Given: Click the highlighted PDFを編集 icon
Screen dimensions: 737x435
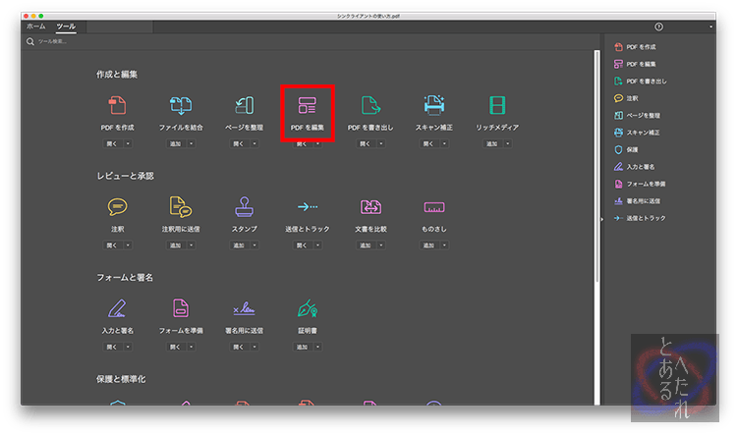Looking at the screenshot, I should tap(308, 106).
